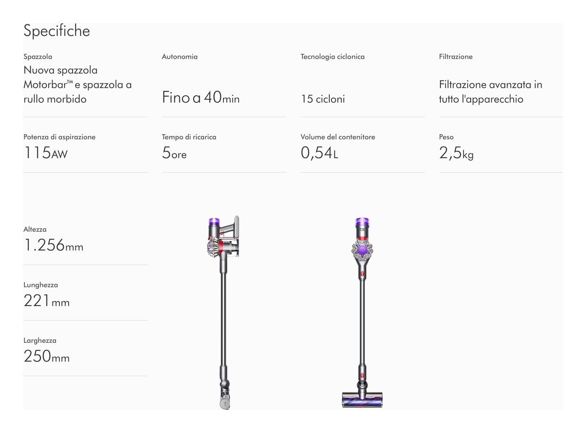
Task: Open the front-view vacuum image
Action: click(x=362, y=312)
